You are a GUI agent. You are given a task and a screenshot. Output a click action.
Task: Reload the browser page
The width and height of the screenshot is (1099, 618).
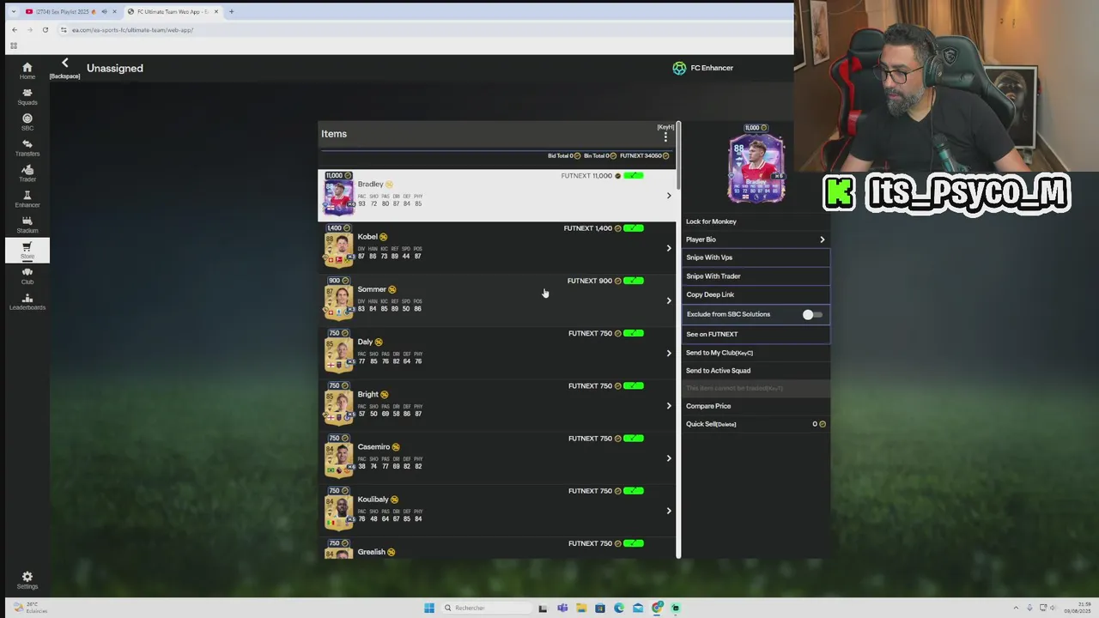coord(45,29)
